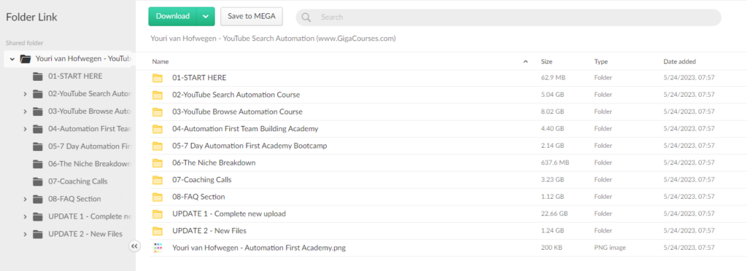
Task: Open the Download options dropdown arrow
Action: coord(205,16)
